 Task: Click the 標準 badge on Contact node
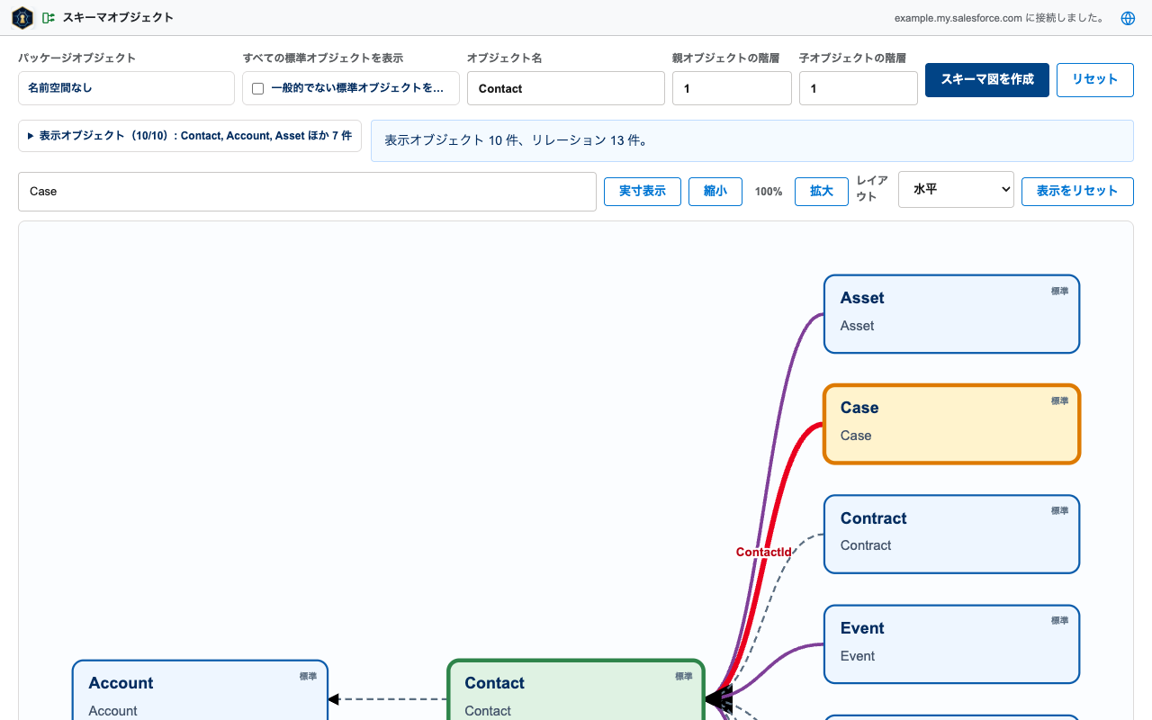point(684,677)
